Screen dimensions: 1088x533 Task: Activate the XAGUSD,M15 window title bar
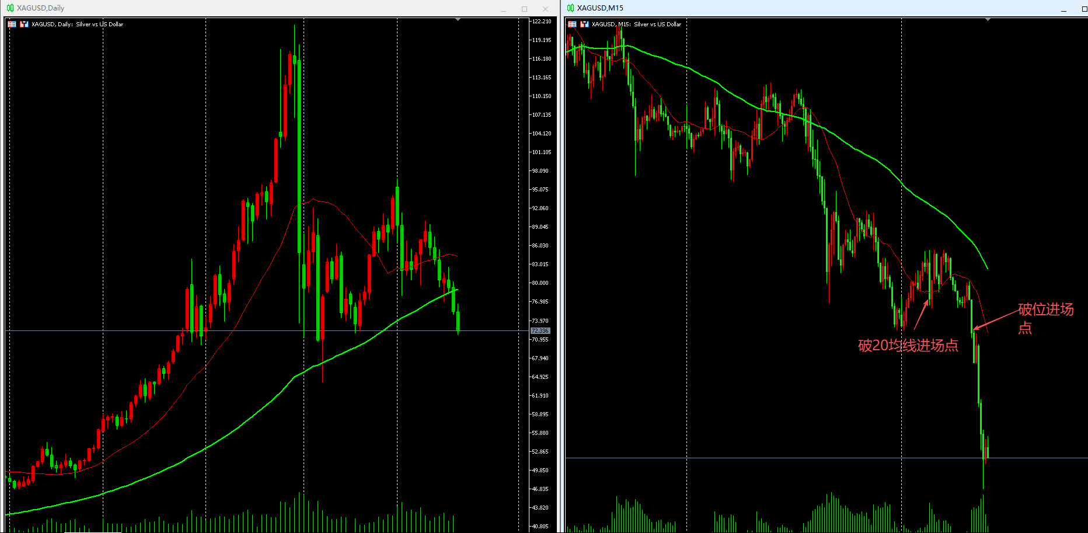click(817, 8)
